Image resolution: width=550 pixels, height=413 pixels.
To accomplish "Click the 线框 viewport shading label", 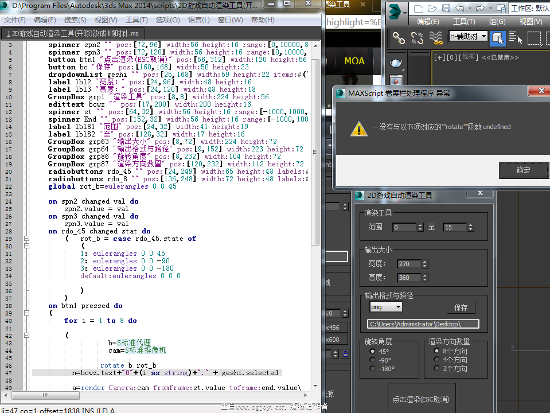I will click(469, 57).
